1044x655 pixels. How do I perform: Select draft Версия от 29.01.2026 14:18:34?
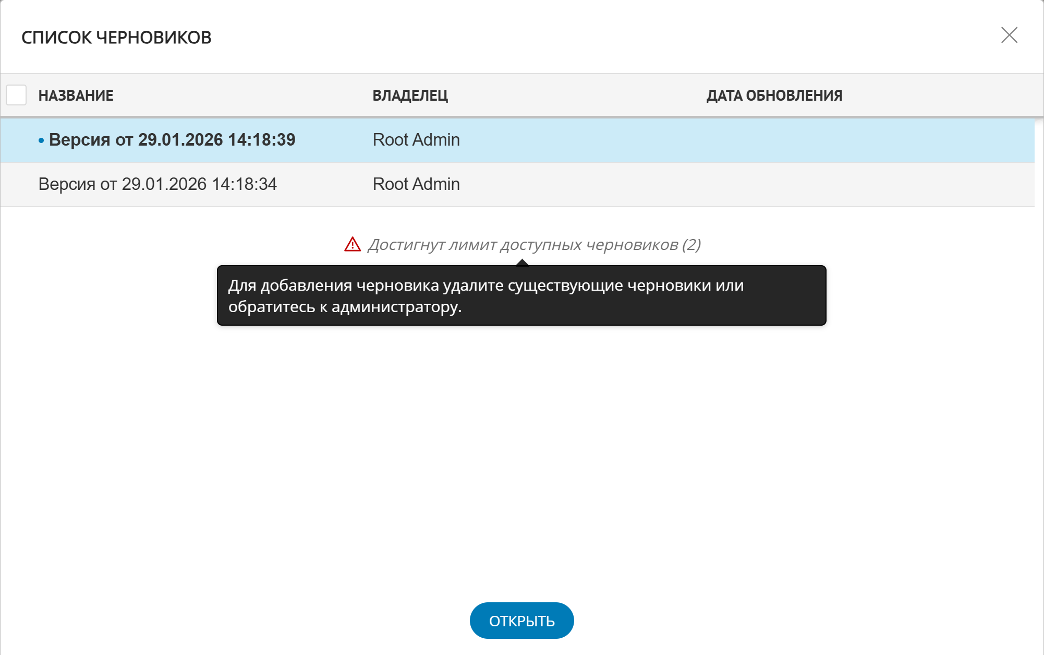tap(157, 184)
